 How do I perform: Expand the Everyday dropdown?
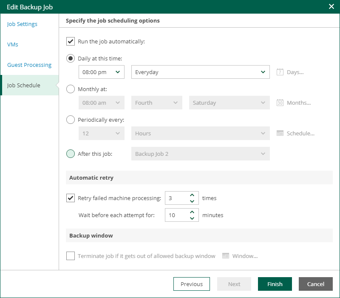201,72
